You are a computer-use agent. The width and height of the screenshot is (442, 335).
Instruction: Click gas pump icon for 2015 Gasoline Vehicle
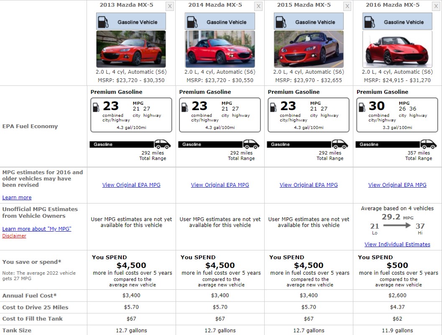point(281,22)
